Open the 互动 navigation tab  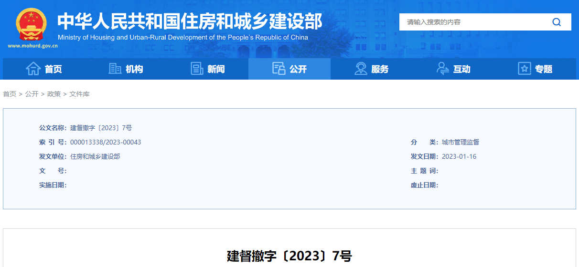[x=453, y=69]
